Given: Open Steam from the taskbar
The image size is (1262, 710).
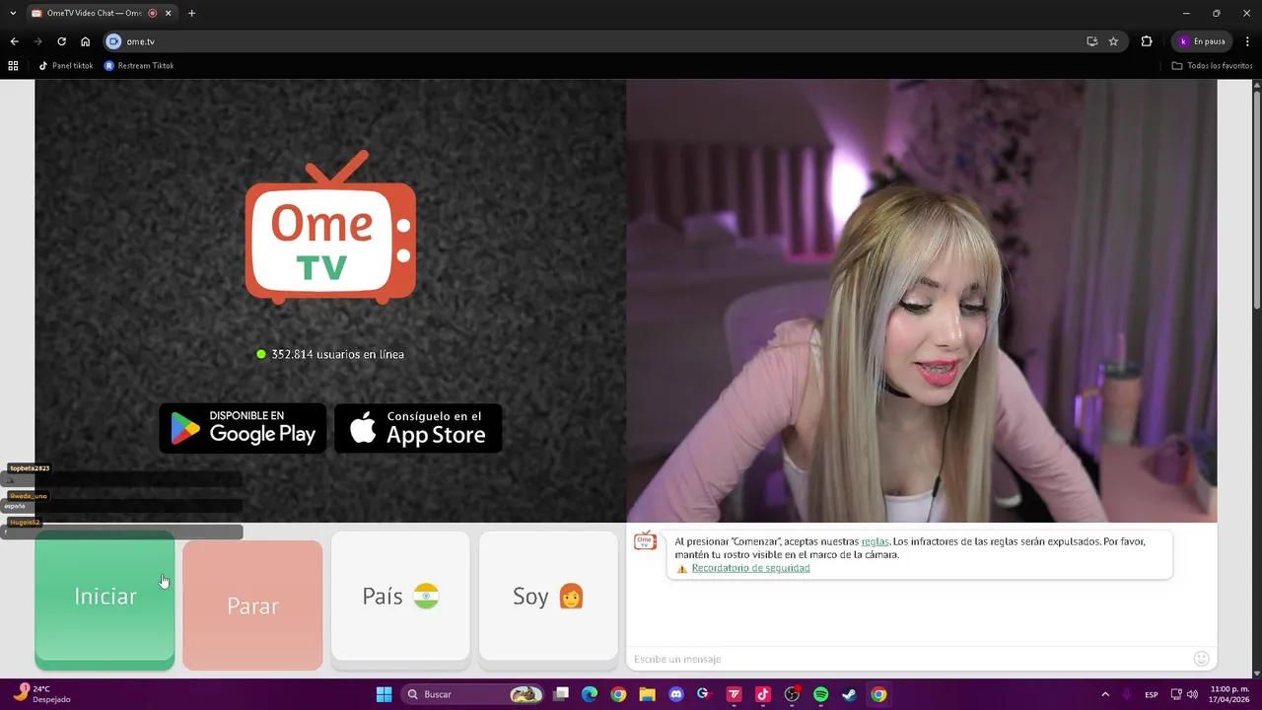Looking at the screenshot, I should point(849,694).
